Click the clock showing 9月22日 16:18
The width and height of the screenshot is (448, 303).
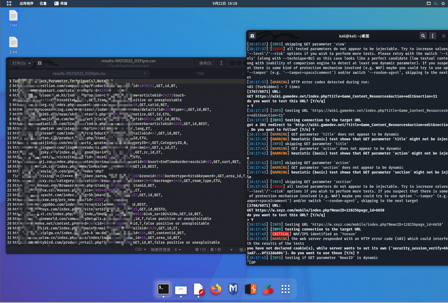pyautogui.click(x=225, y=3)
